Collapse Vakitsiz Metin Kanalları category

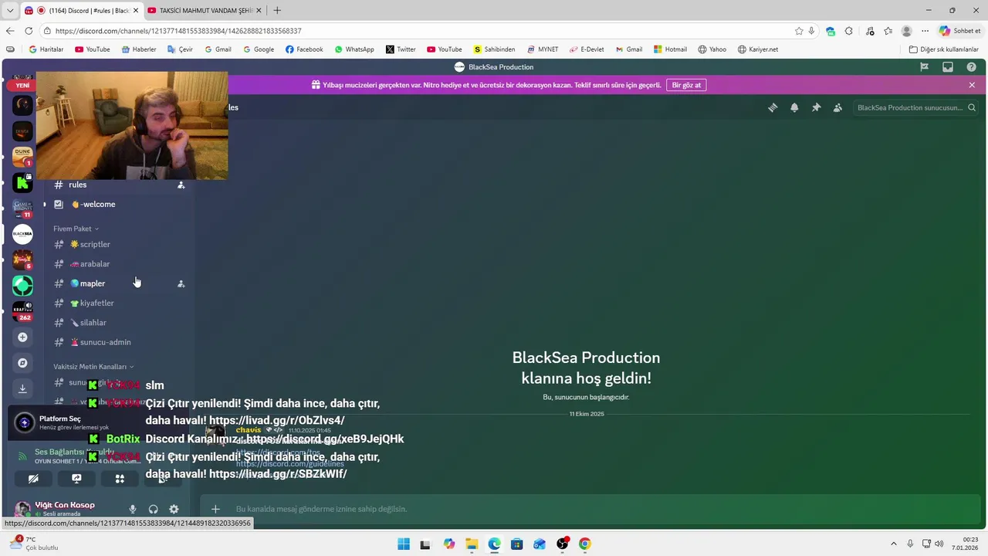93,367
